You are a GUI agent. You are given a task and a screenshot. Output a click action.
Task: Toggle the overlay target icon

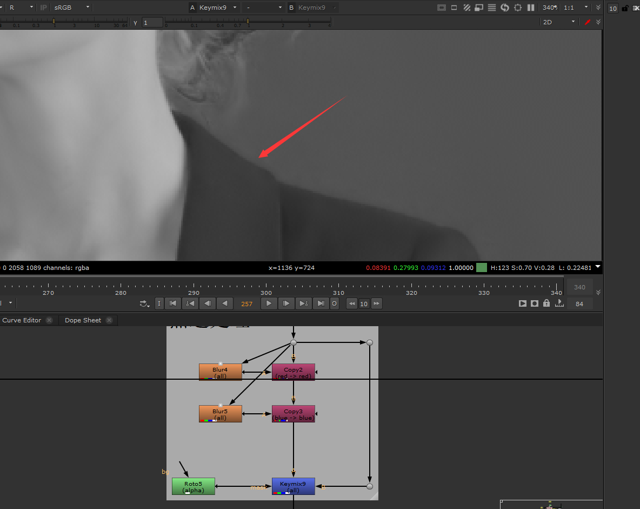click(518, 8)
